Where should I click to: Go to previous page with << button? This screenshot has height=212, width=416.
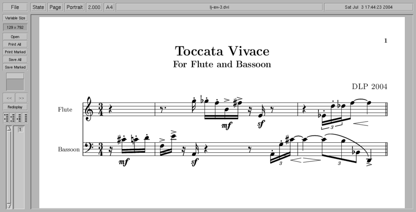pyautogui.click(x=9, y=98)
